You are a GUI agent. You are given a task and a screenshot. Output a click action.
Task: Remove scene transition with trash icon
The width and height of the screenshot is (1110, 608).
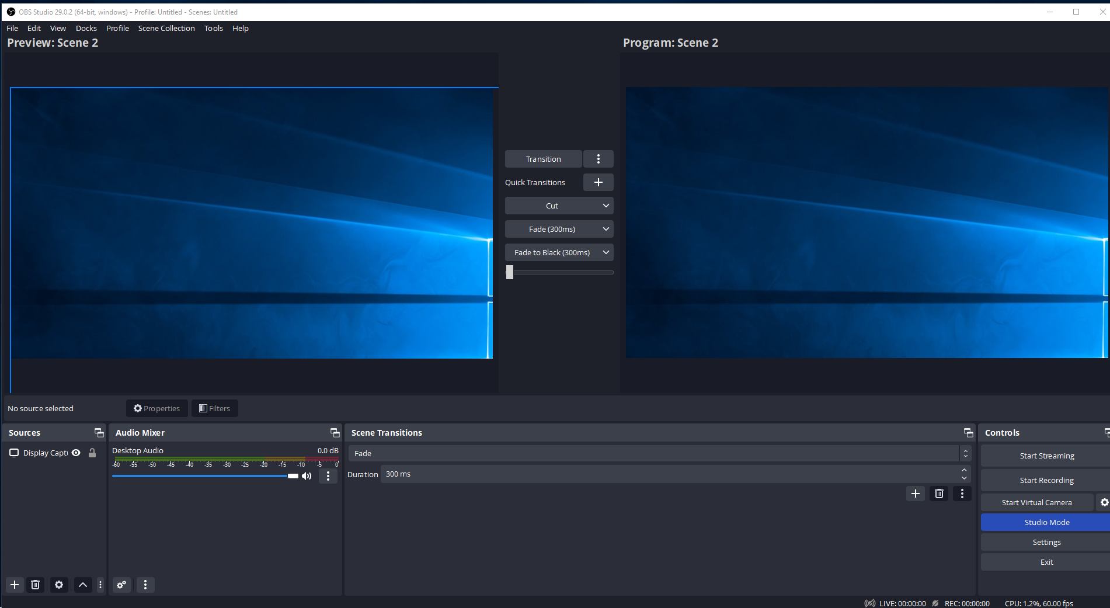(x=939, y=494)
